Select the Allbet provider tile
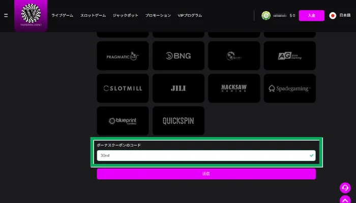 (234, 56)
